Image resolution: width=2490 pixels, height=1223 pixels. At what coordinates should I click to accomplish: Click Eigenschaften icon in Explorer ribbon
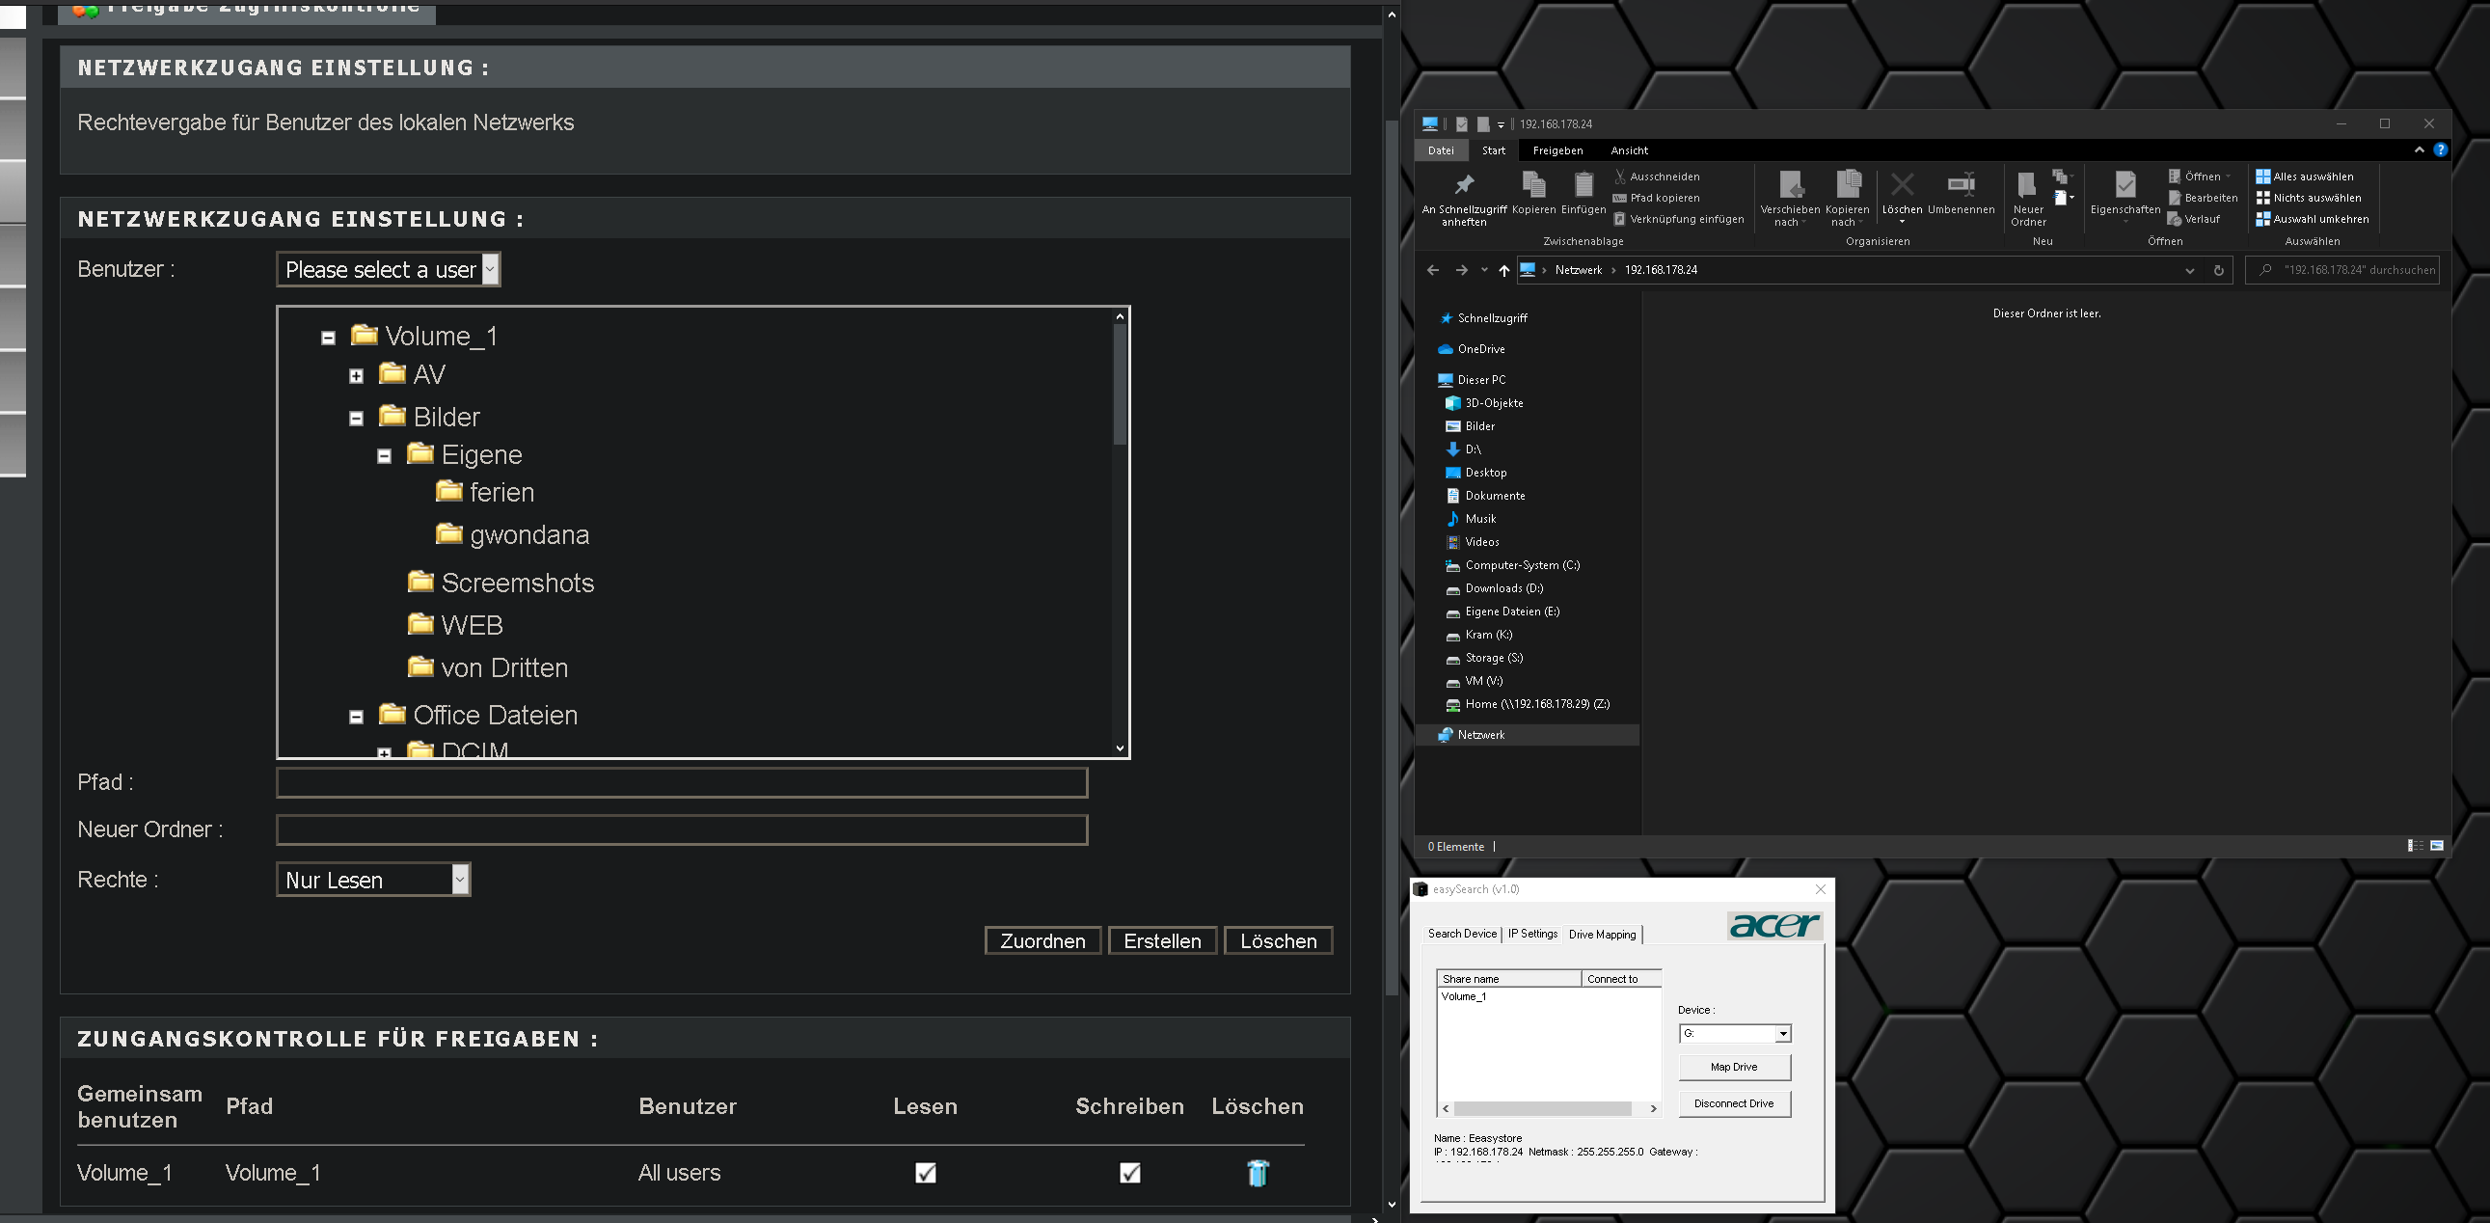pos(2125,186)
